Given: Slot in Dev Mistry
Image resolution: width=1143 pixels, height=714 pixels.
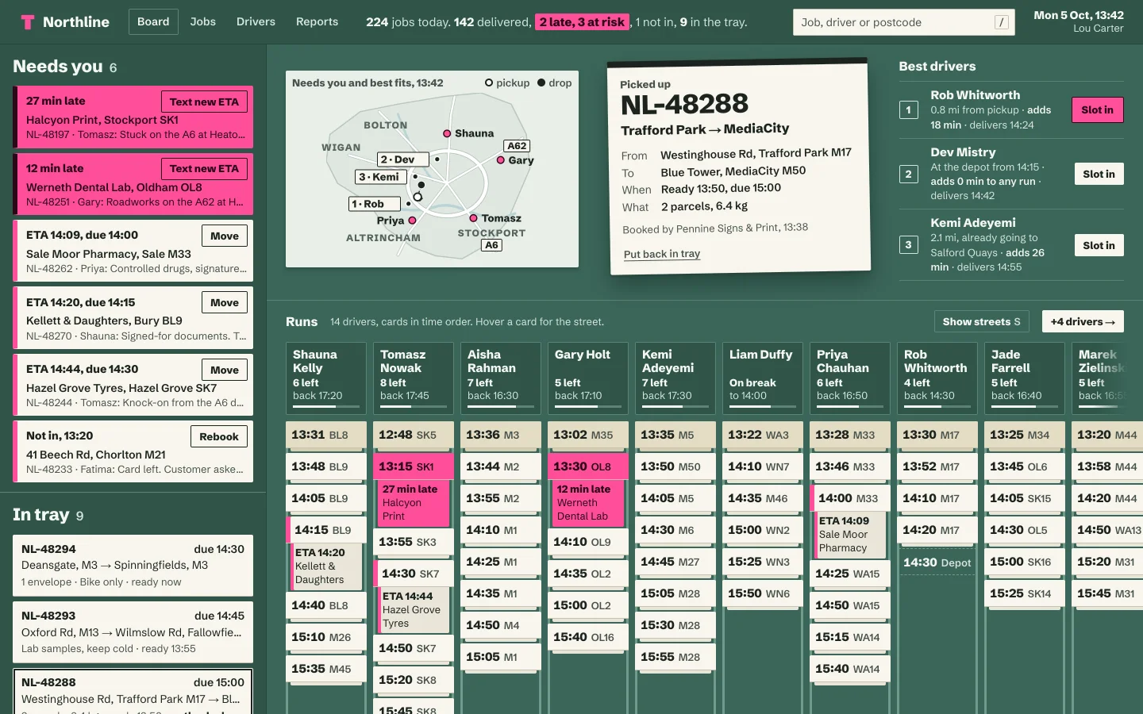Looking at the screenshot, I should (1099, 174).
